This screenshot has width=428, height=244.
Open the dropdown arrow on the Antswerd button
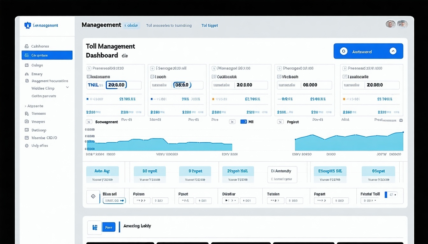point(392,51)
